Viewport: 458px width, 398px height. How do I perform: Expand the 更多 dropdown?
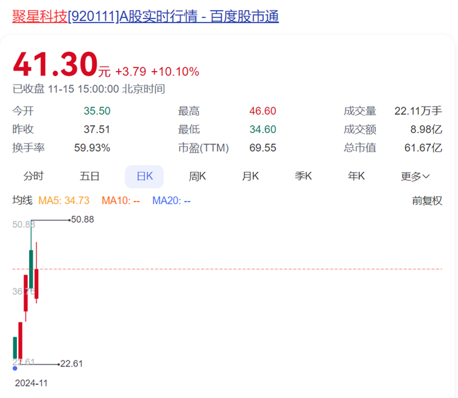pos(415,176)
